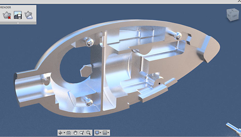Select the Orbit tool
Viewport: 241px width, 137px height.
60,133
